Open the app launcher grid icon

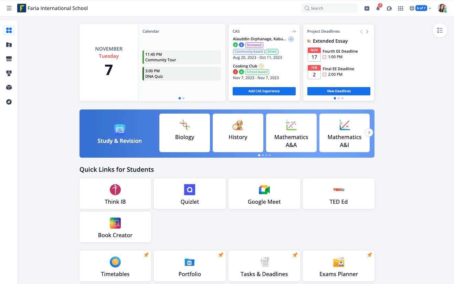pos(400,8)
